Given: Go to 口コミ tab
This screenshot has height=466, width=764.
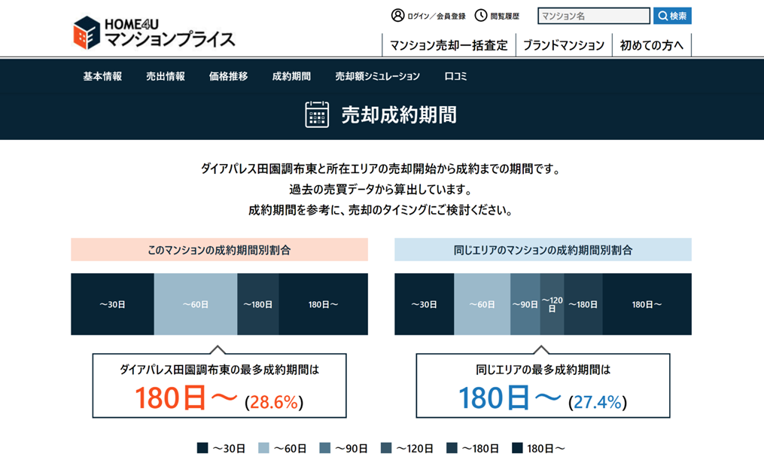Looking at the screenshot, I should pyautogui.click(x=455, y=77).
